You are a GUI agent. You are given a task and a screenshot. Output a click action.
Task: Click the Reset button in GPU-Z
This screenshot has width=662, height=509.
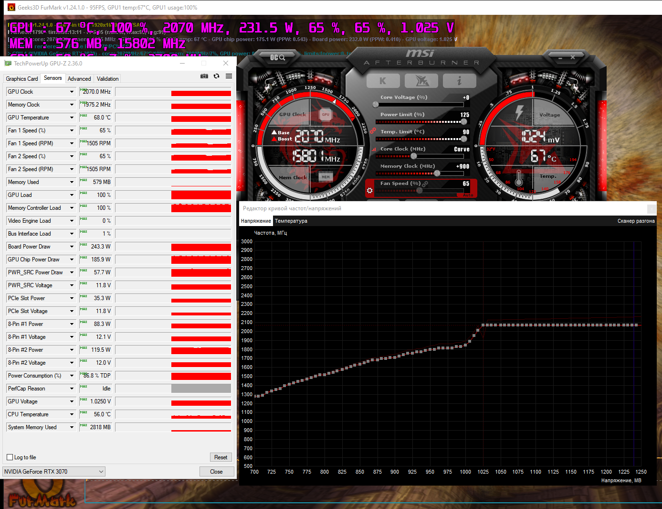[221, 457]
